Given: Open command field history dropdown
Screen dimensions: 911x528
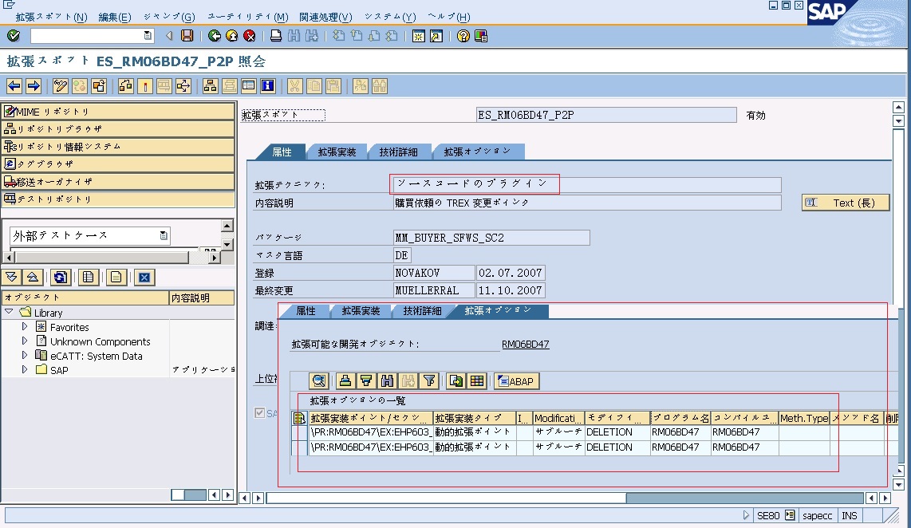Looking at the screenshot, I should 148,36.
